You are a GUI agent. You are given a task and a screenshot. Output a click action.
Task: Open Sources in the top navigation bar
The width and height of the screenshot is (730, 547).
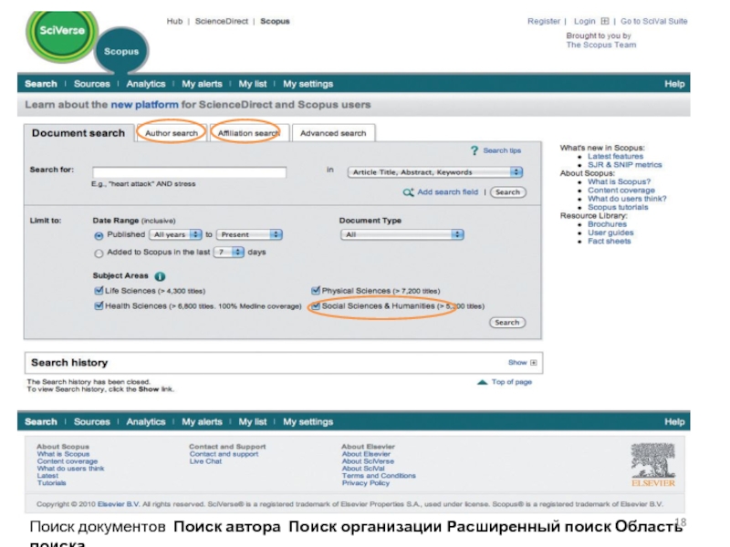[92, 84]
